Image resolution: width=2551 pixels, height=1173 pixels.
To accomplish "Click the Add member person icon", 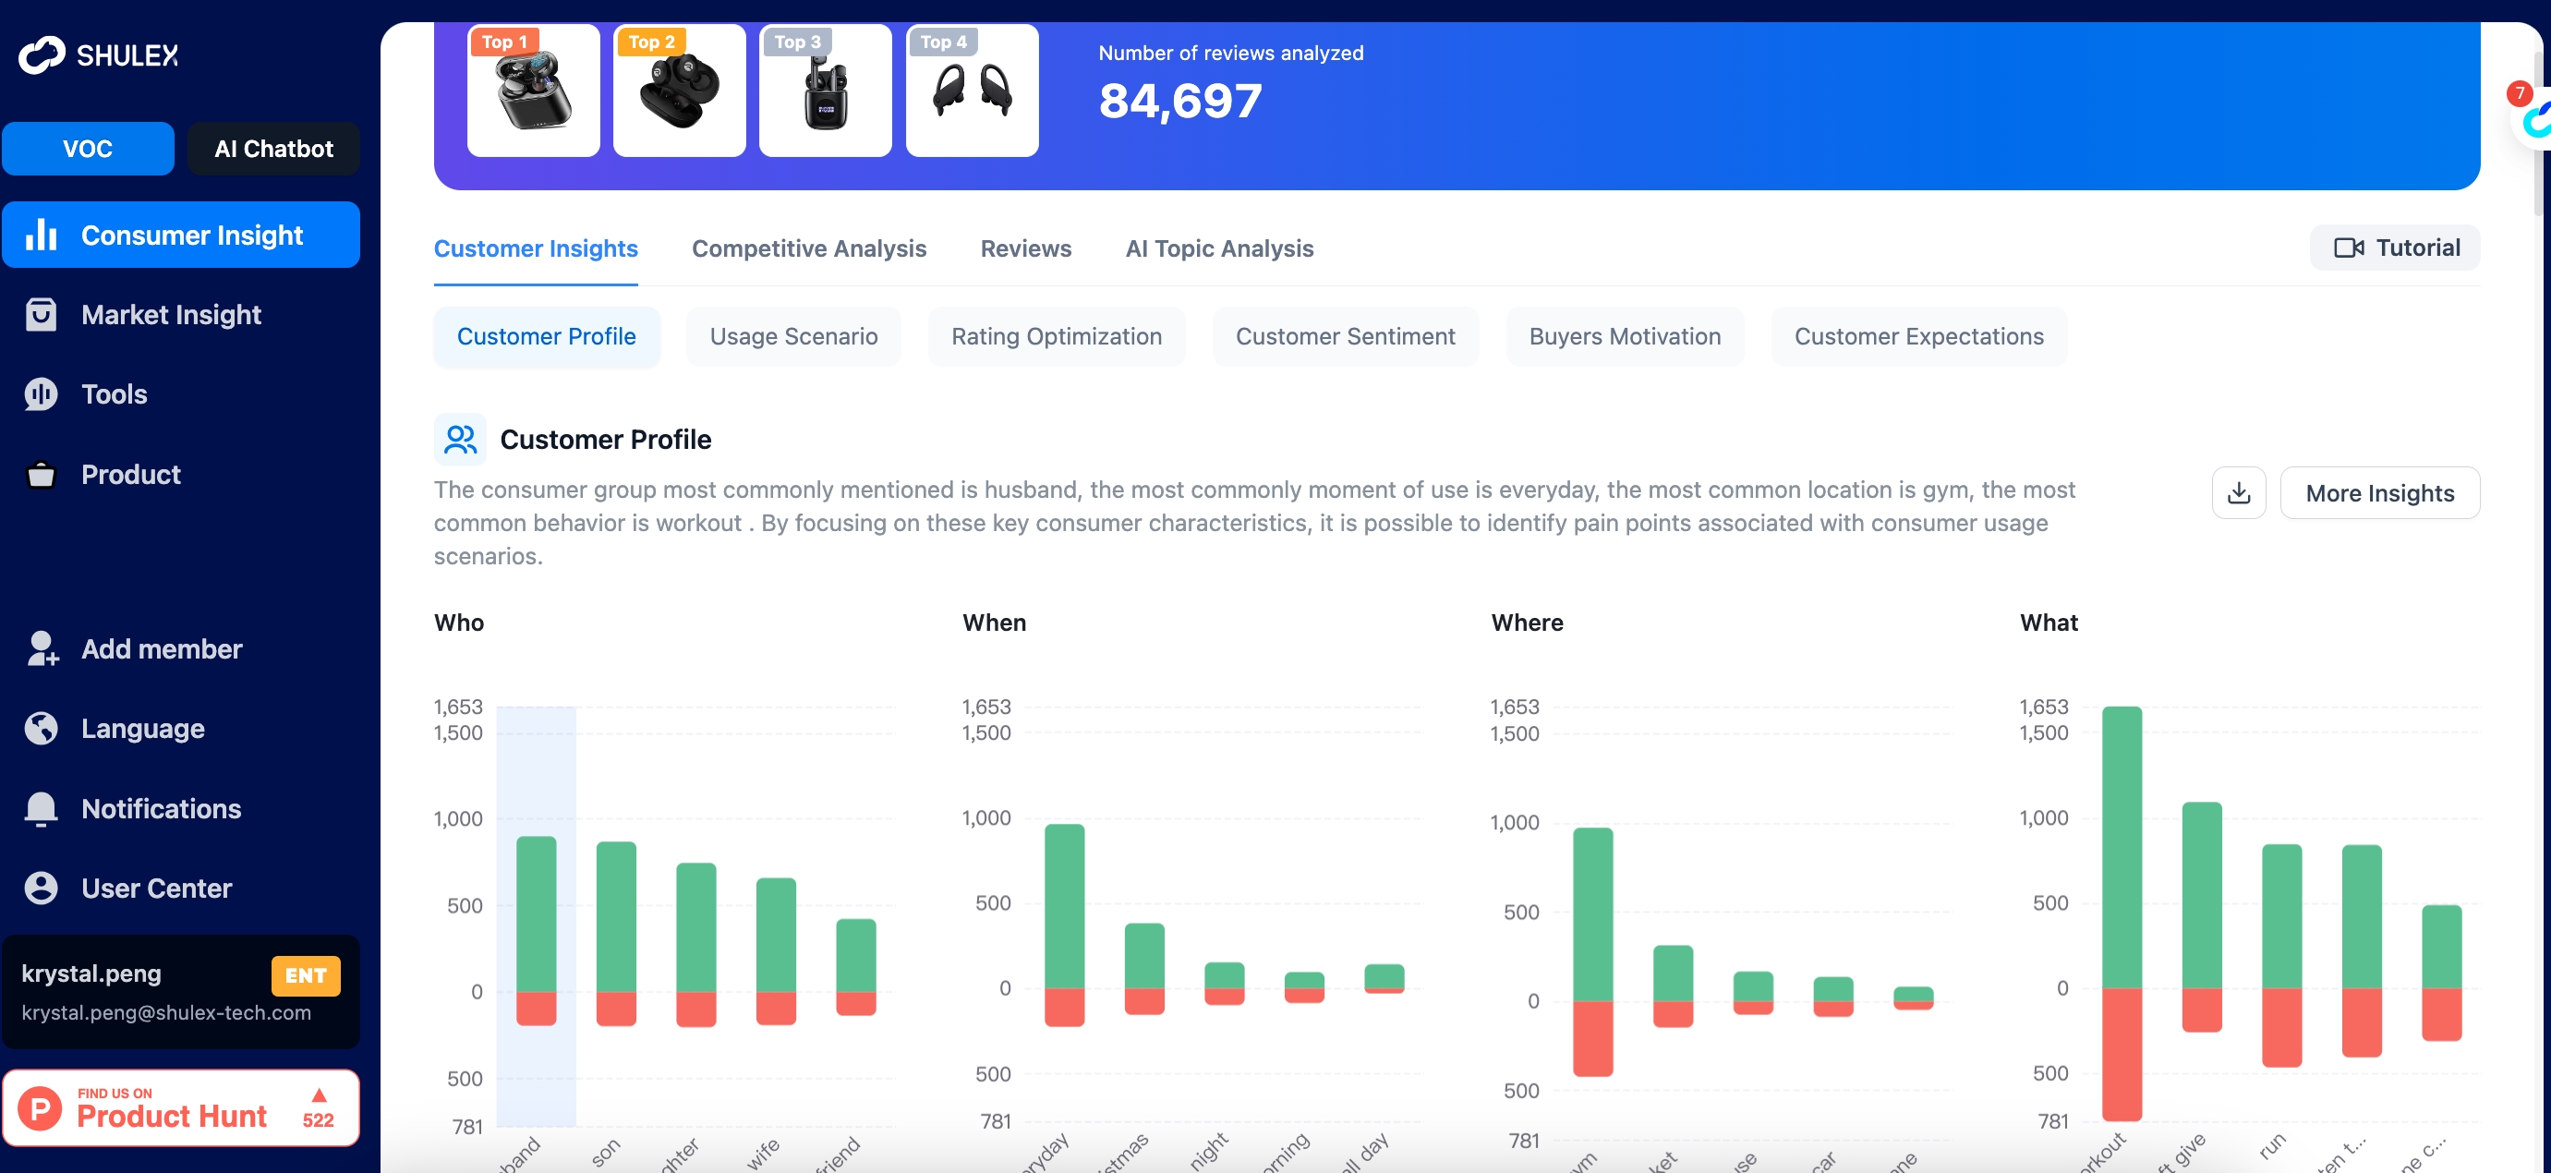I will click(x=41, y=649).
